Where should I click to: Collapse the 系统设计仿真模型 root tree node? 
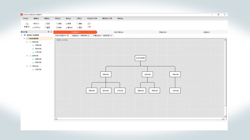tap(22, 35)
